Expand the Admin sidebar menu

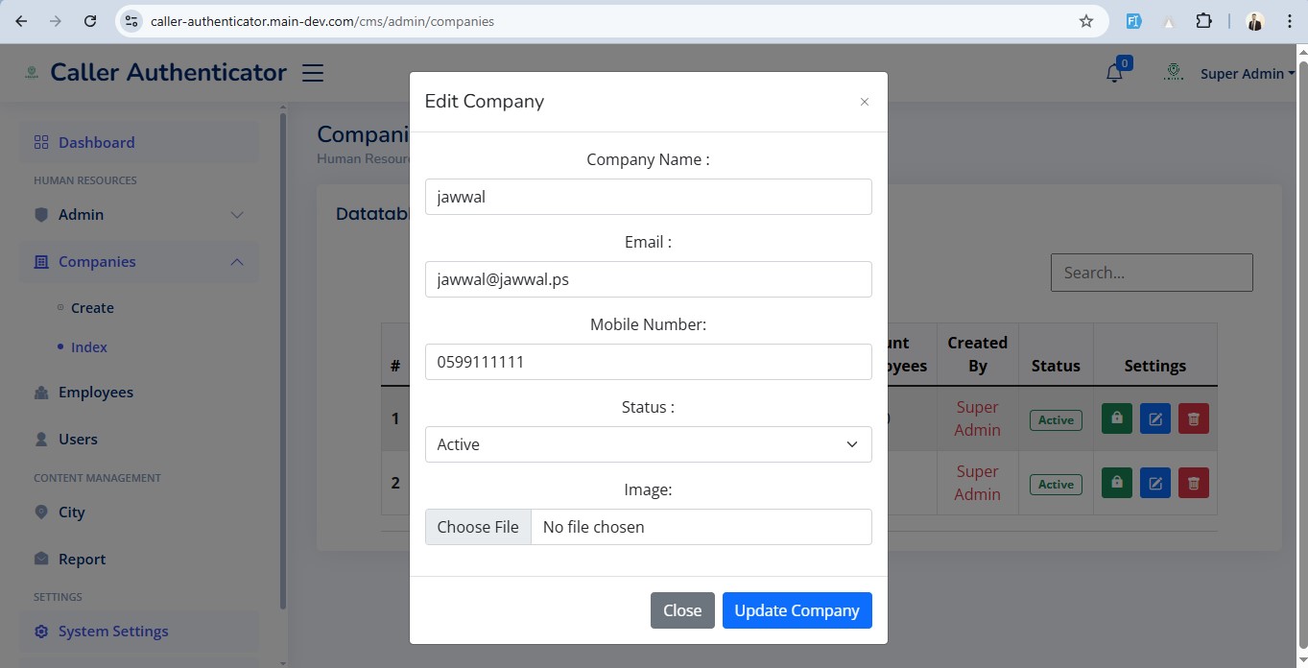(x=139, y=215)
